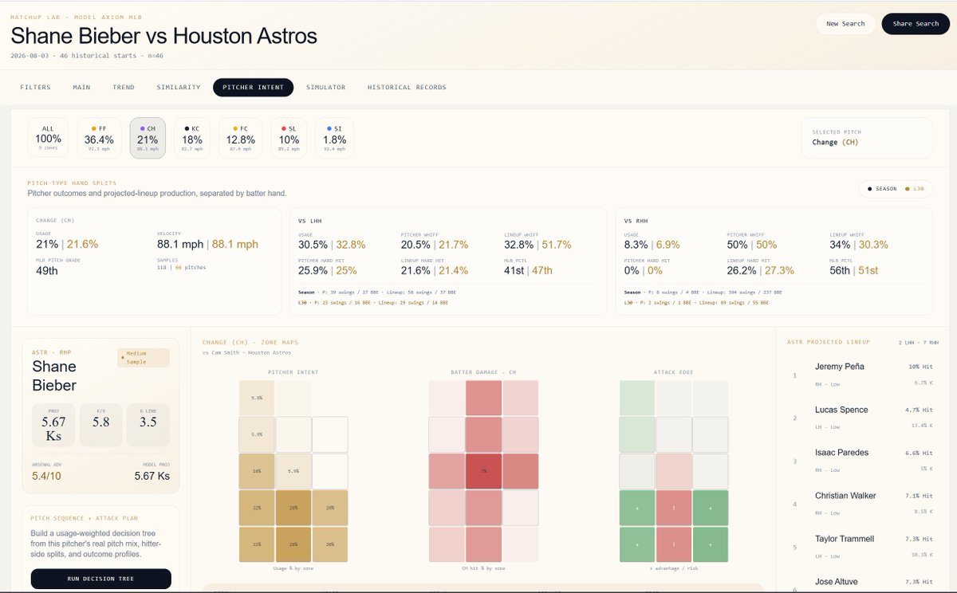Switch to the Filters tab
This screenshot has height=593, width=957.
[35, 88]
